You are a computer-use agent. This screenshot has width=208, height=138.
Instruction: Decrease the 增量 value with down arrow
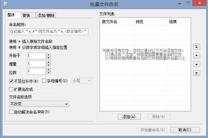click(49, 65)
